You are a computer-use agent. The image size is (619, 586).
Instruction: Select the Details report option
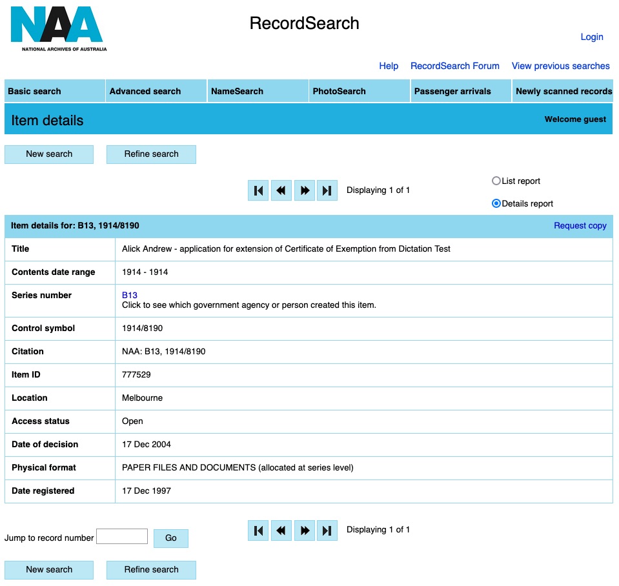pyautogui.click(x=496, y=204)
